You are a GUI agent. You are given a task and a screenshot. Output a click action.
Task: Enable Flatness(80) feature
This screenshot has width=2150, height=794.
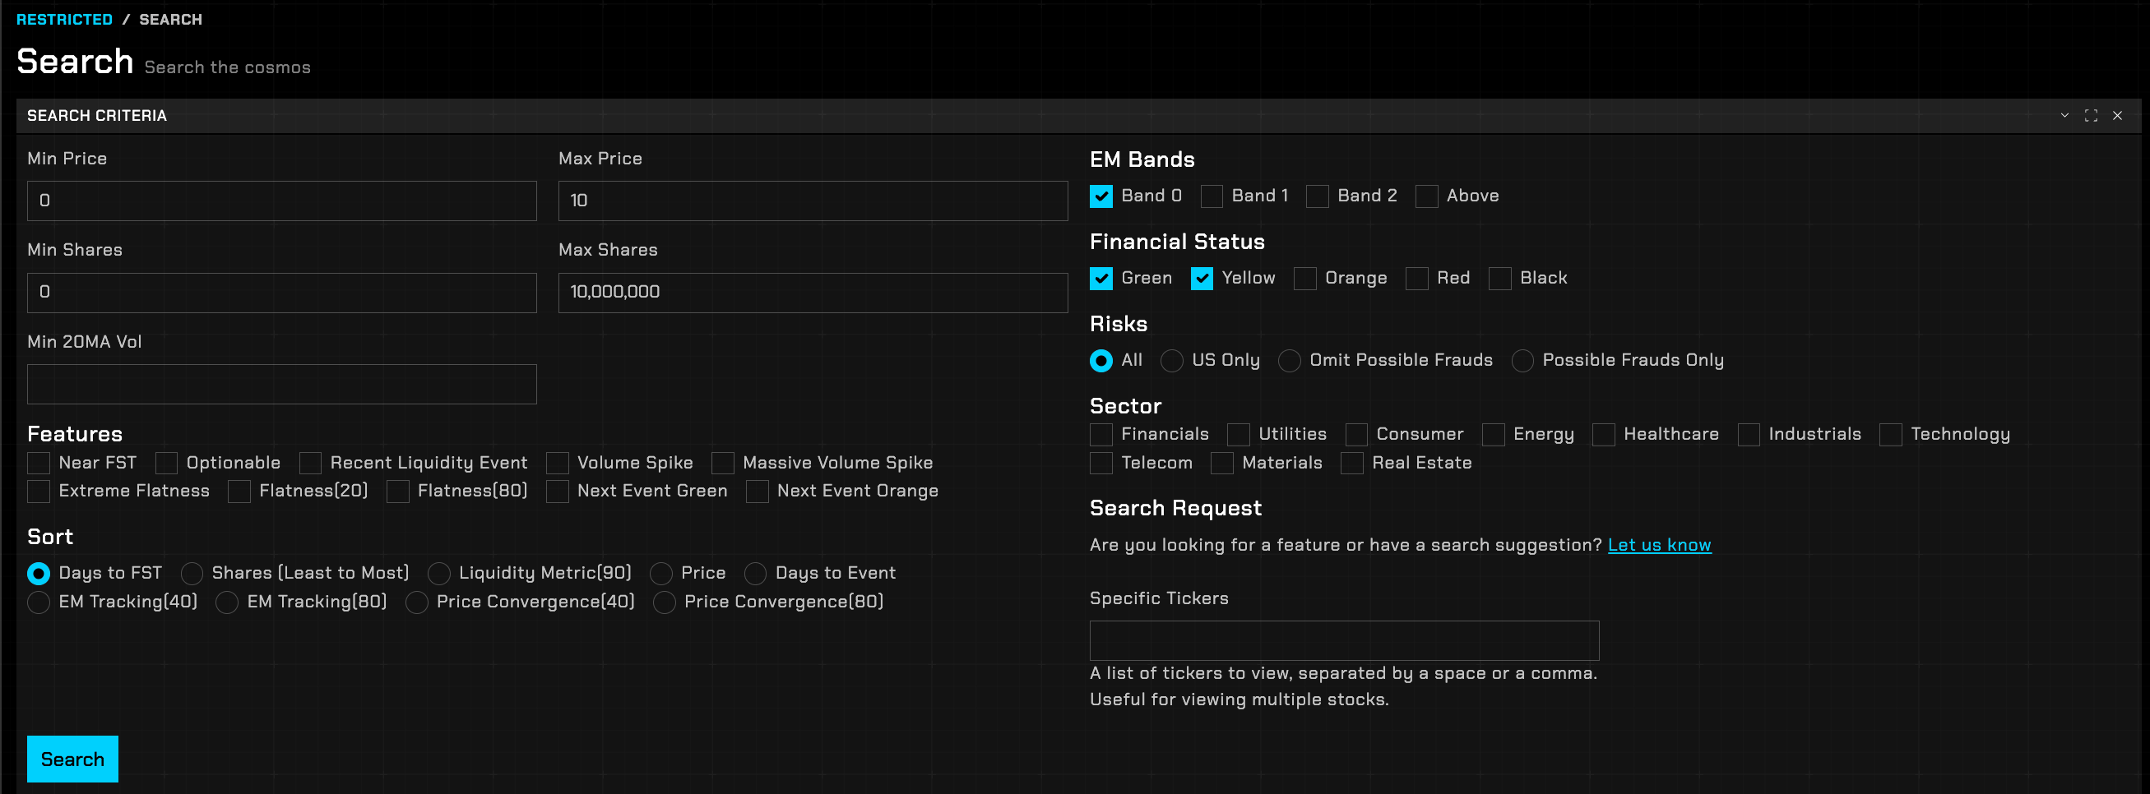398,492
